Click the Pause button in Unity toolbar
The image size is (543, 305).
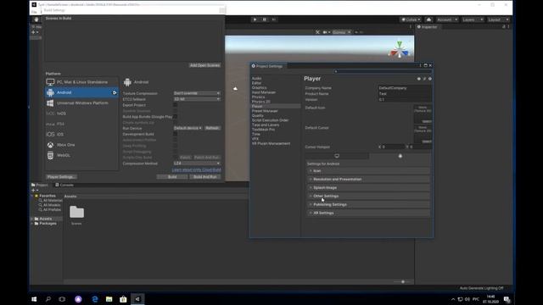(x=265, y=19)
